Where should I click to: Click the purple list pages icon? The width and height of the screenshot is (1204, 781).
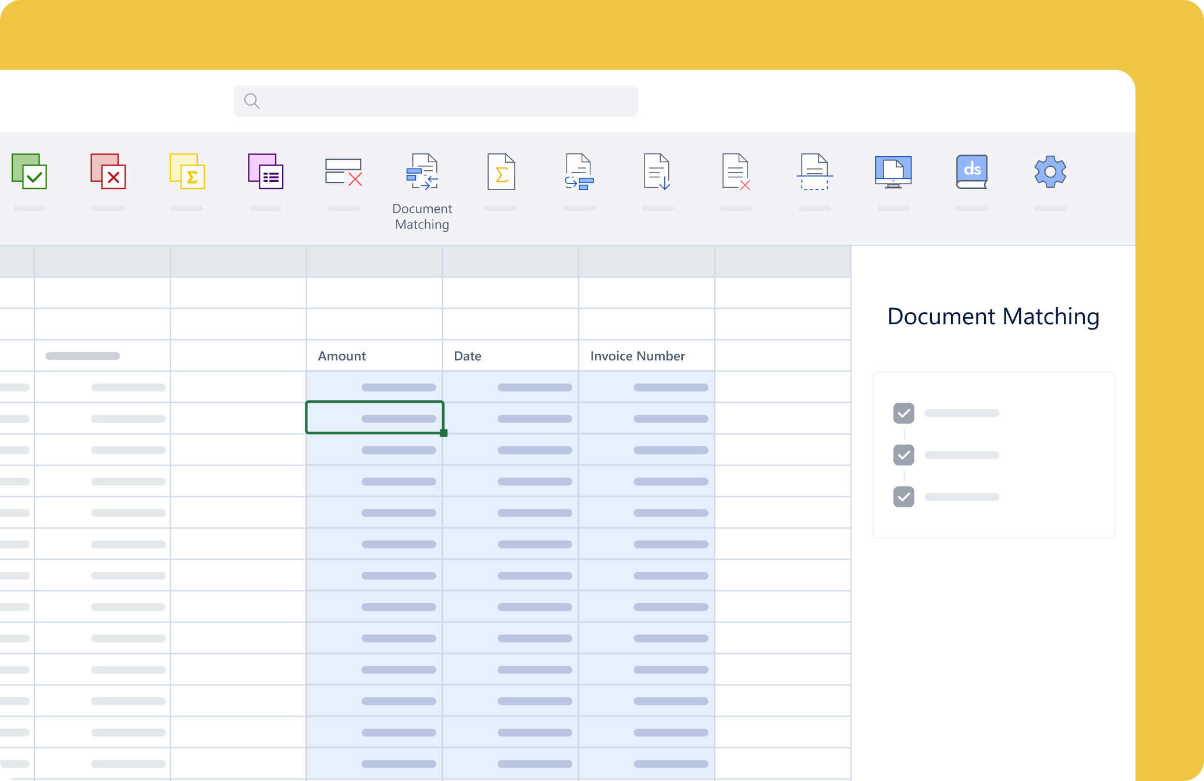click(265, 171)
